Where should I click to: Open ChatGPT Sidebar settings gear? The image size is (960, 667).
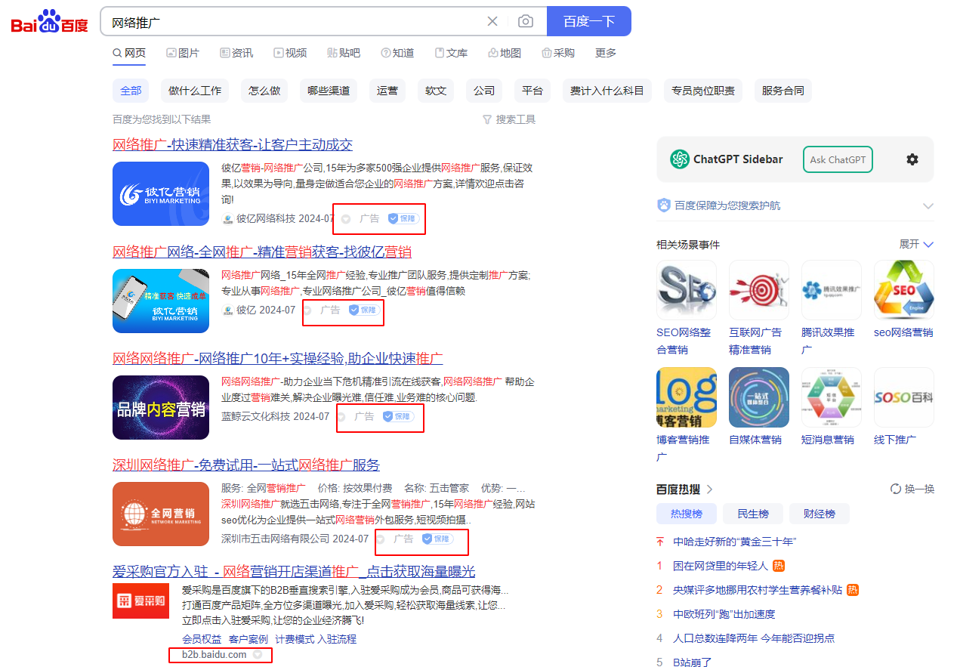[912, 159]
